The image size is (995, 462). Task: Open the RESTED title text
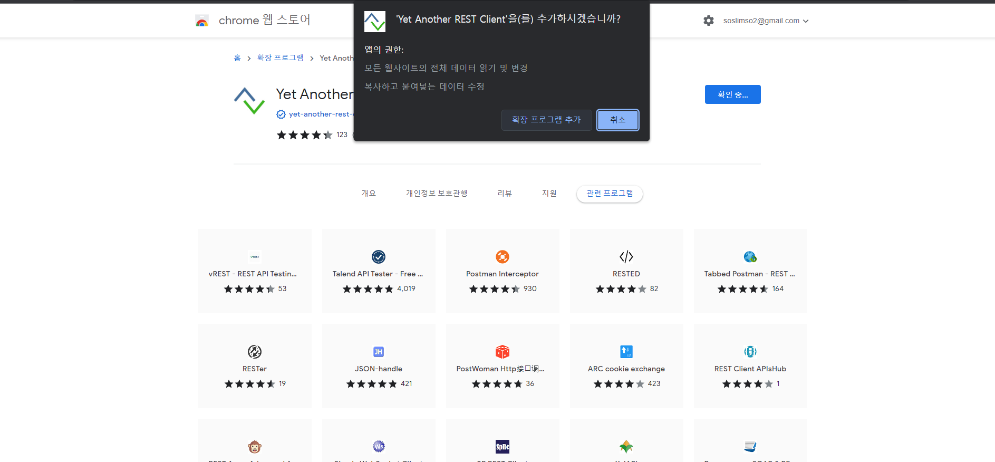[x=626, y=274]
